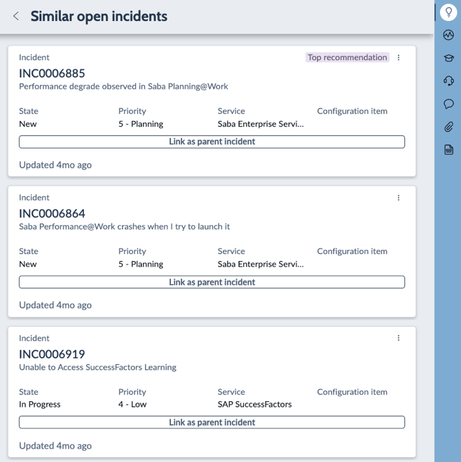Click '4 - Low' priority value
This screenshot has width=461, height=462.
(132, 405)
